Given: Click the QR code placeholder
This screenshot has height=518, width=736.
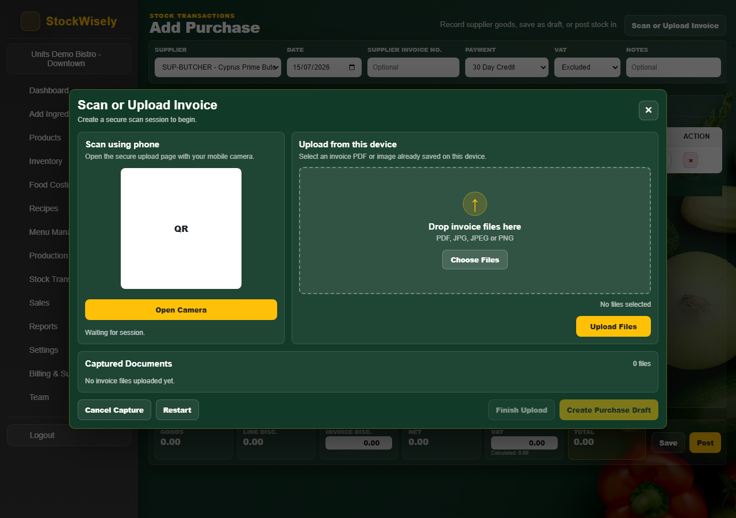Looking at the screenshot, I should [181, 228].
